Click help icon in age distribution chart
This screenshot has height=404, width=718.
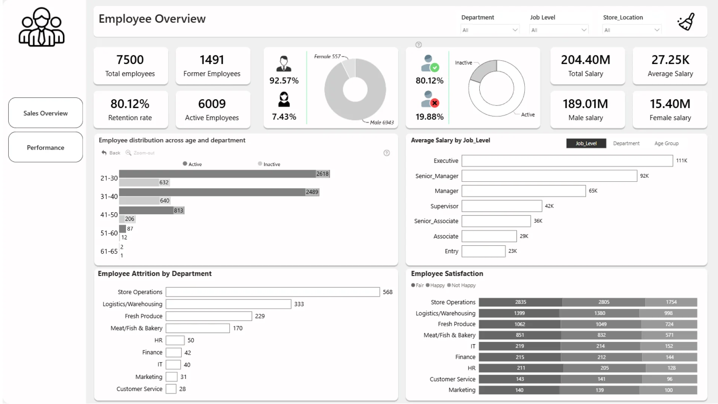(387, 153)
